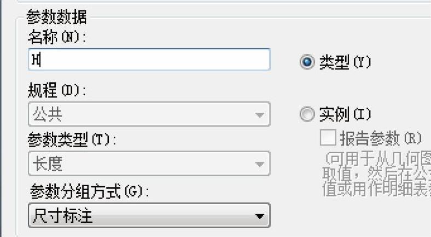The height and width of the screenshot is (237, 431).
Task: Click the 名称(N): label
Action: (57, 37)
